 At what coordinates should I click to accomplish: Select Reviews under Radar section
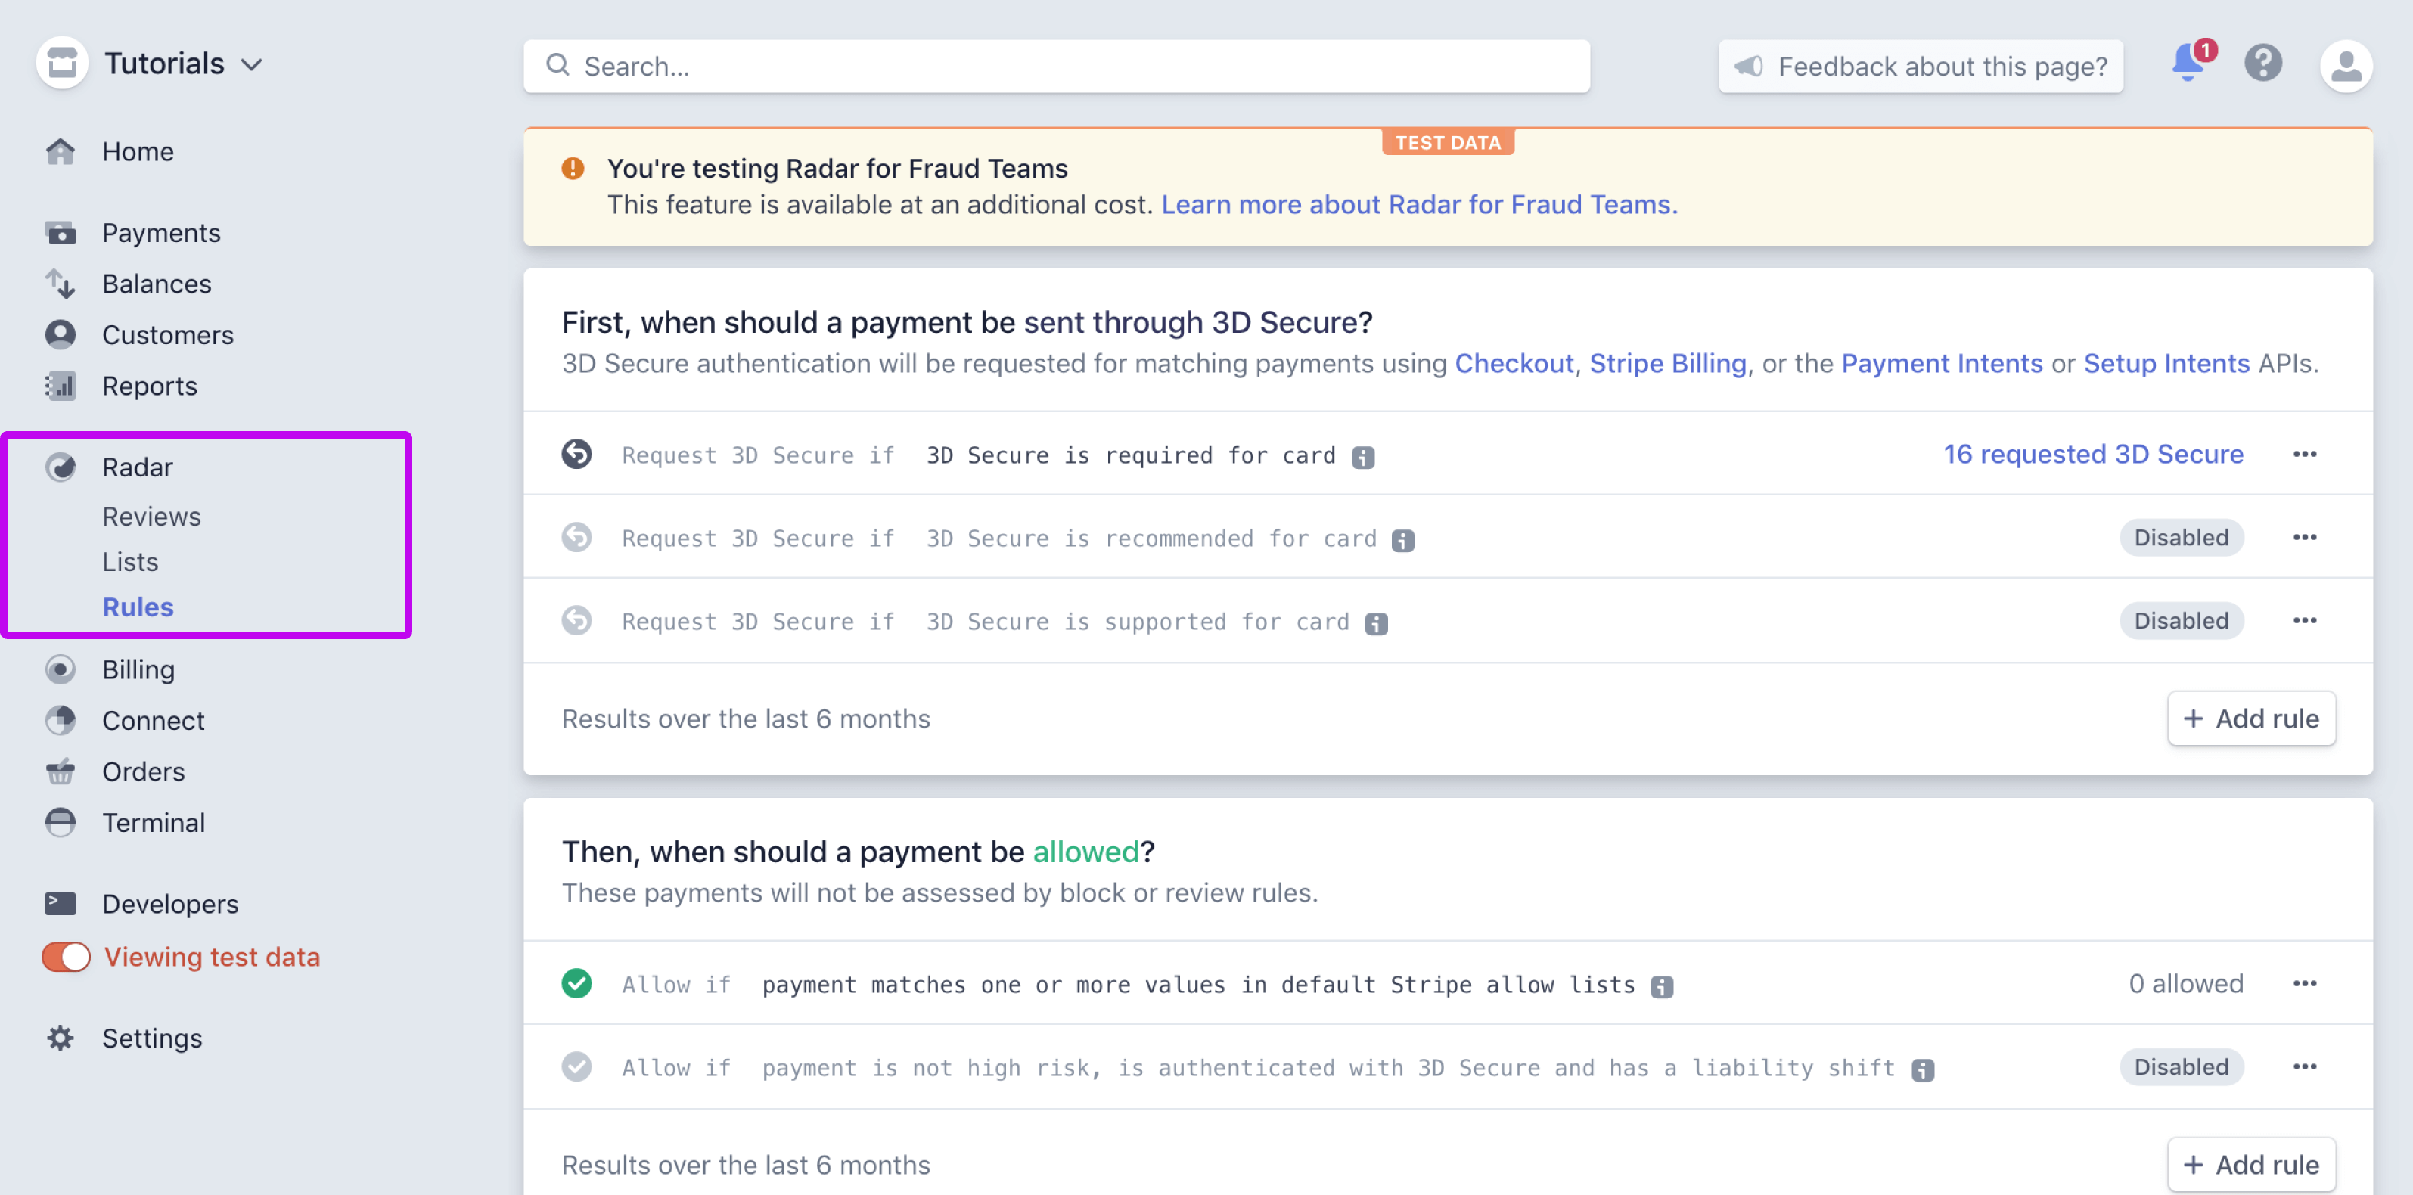coord(151,515)
